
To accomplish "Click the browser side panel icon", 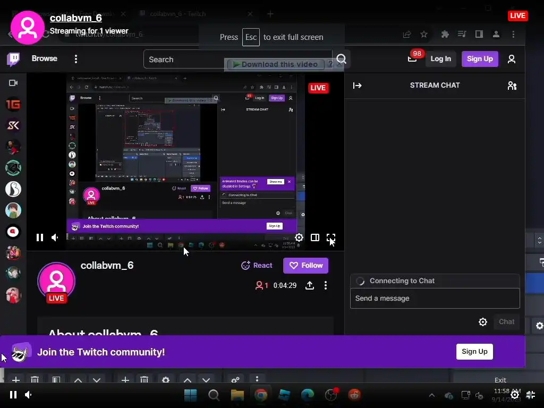I will tap(479, 34).
